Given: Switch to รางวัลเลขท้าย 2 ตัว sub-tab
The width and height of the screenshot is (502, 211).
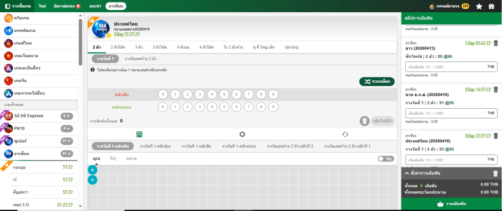Looking at the screenshot, I should coord(141,59).
